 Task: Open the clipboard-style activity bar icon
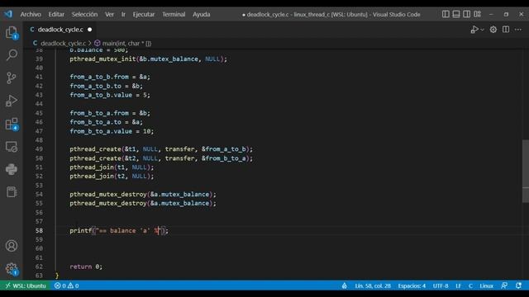click(12, 192)
